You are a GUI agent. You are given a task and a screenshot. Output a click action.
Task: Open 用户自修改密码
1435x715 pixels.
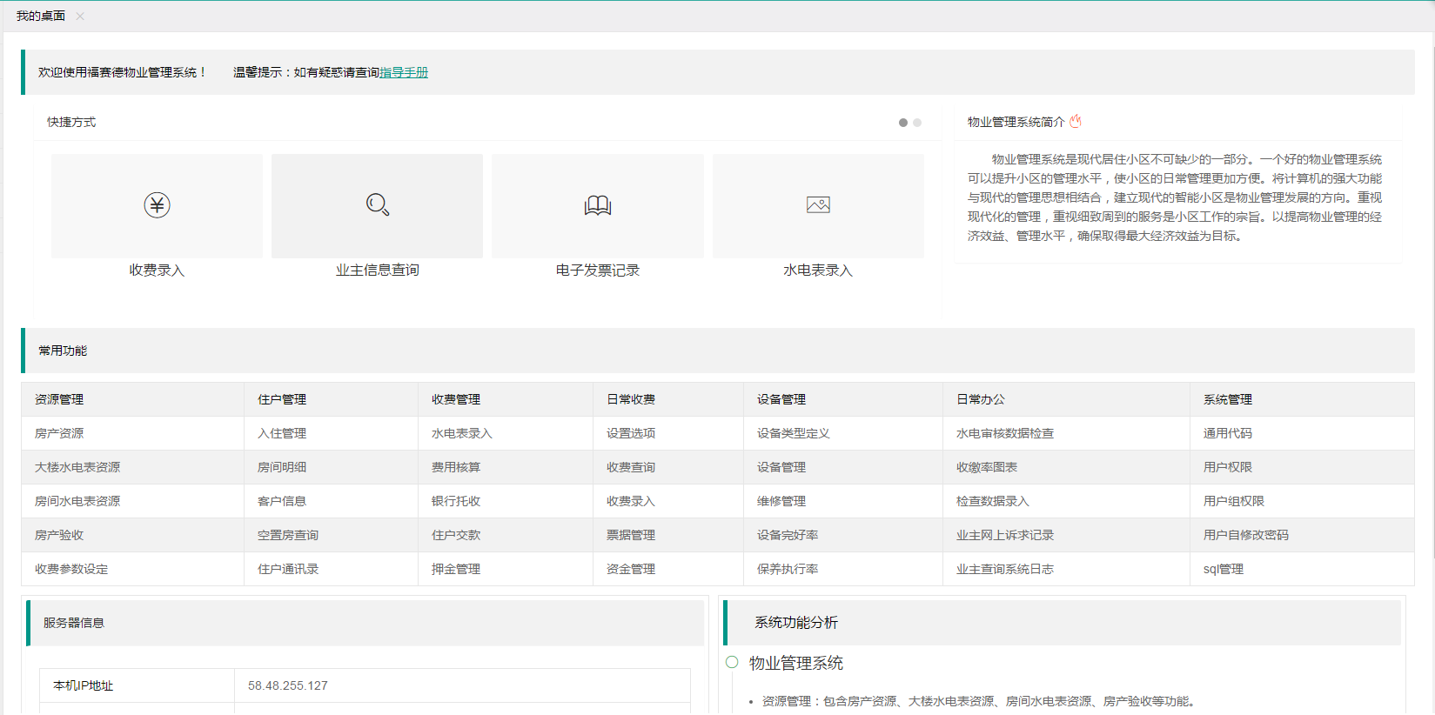tap(1246, 535)
